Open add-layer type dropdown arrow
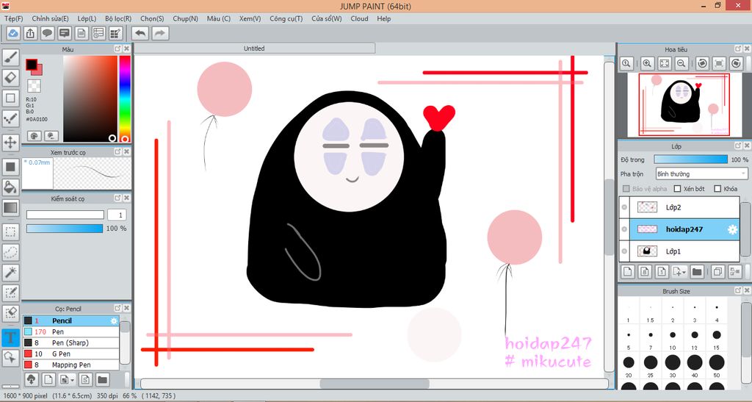The width and height of the screenshot is (752, 402). coord(683,272)
